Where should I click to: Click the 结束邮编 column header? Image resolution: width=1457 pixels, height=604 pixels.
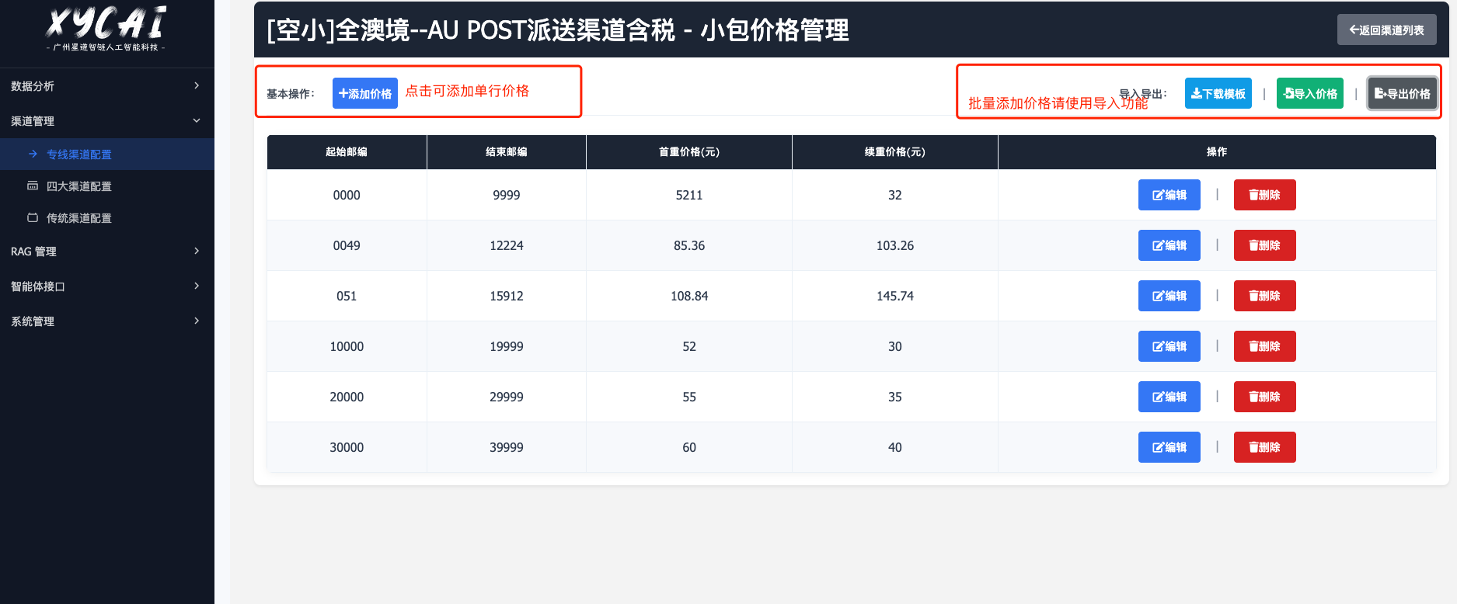pos(507,152)
